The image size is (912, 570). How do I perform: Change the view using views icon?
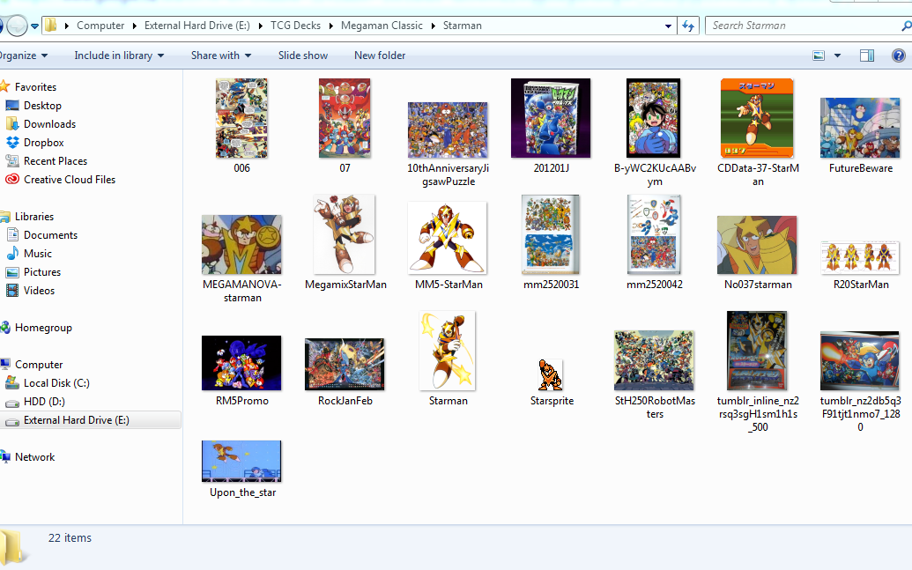[x=819, y=56]
